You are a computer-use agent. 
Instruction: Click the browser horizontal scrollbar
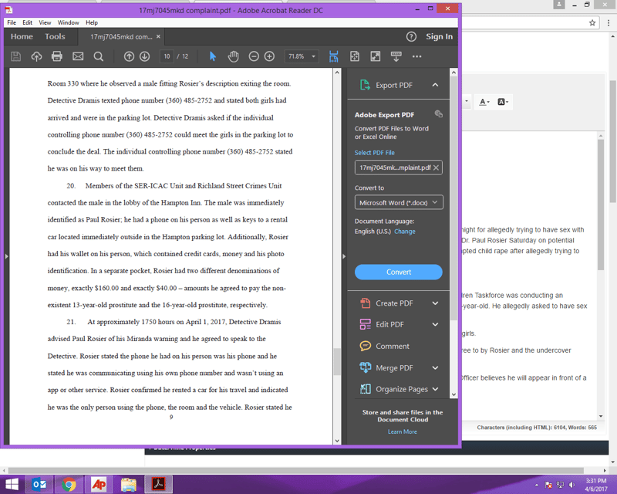coord(295,471)
